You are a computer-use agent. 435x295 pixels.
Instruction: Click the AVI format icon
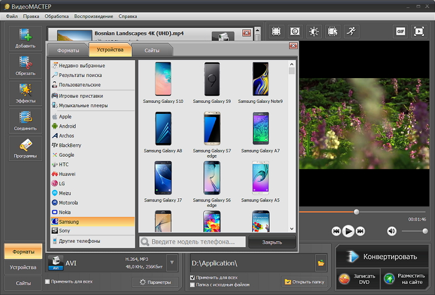56,263
